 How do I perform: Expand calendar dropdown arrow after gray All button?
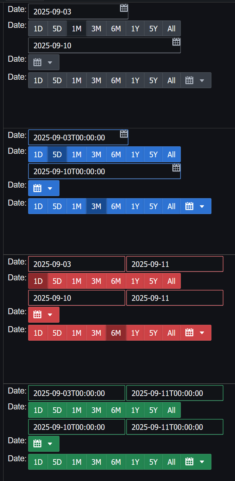[202, 80]
